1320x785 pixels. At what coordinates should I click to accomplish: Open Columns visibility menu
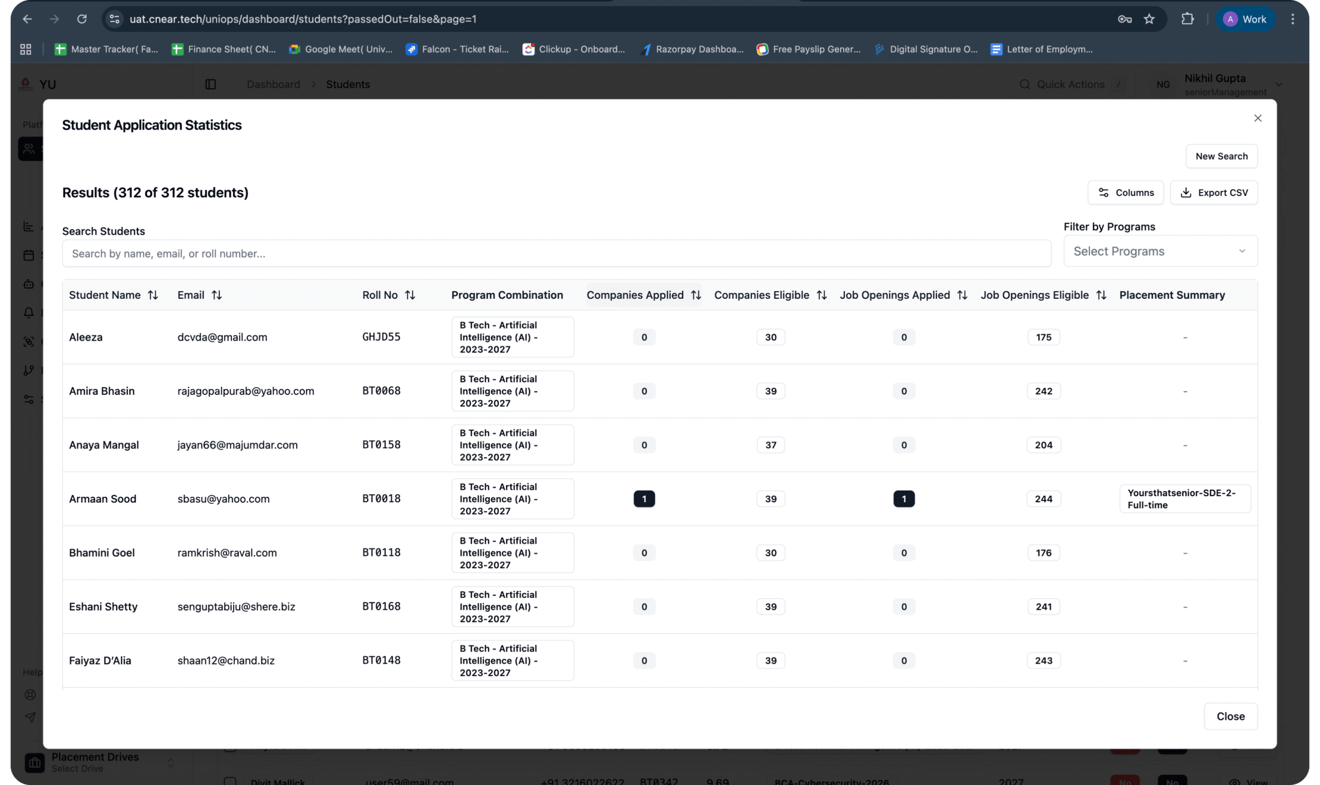pyautogui.click(x=1125, y=193)
